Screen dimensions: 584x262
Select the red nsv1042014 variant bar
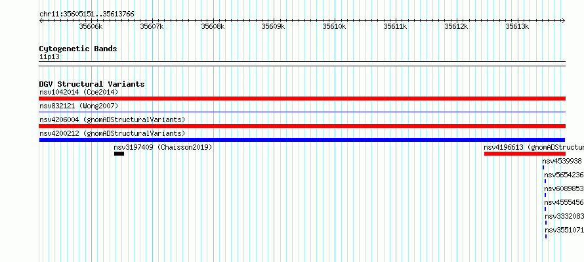pos(302,98)
